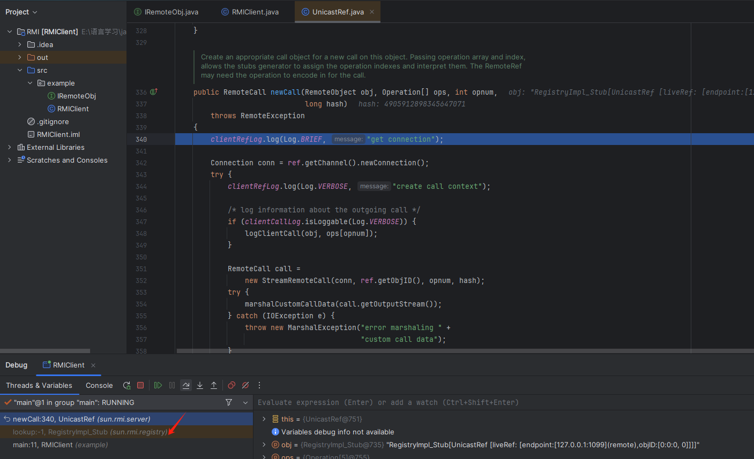754x459 pixels.
Task: Click the Evaluate expression input field
Action: coord(482,402)
